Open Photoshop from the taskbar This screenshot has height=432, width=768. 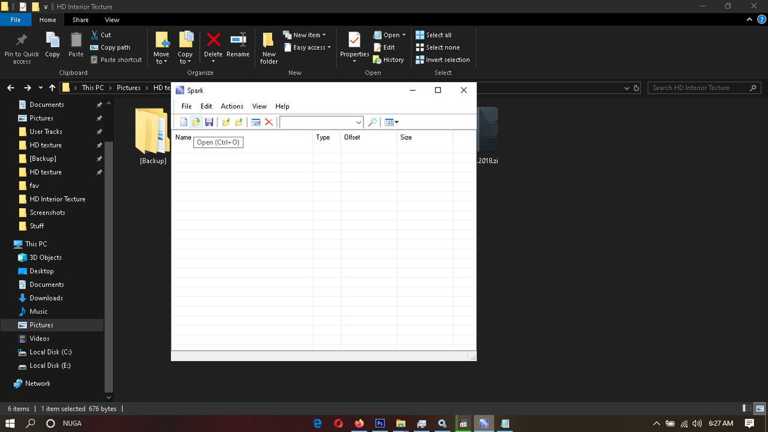click(x=380, y=423)
